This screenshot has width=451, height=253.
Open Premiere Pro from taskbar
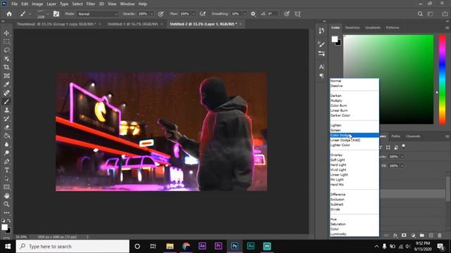[218, 246]
